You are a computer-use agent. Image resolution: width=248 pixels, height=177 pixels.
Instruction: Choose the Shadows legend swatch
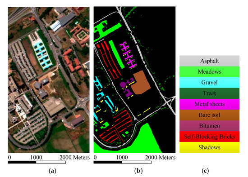click(x=209, y=147)
